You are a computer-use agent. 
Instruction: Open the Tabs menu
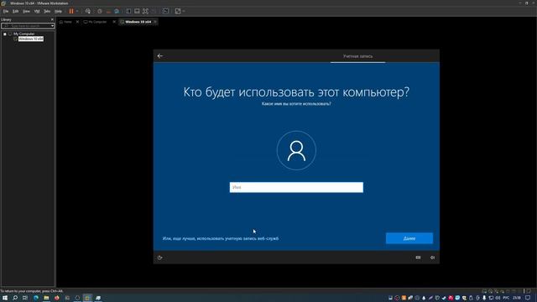click(x=47, y=11)
